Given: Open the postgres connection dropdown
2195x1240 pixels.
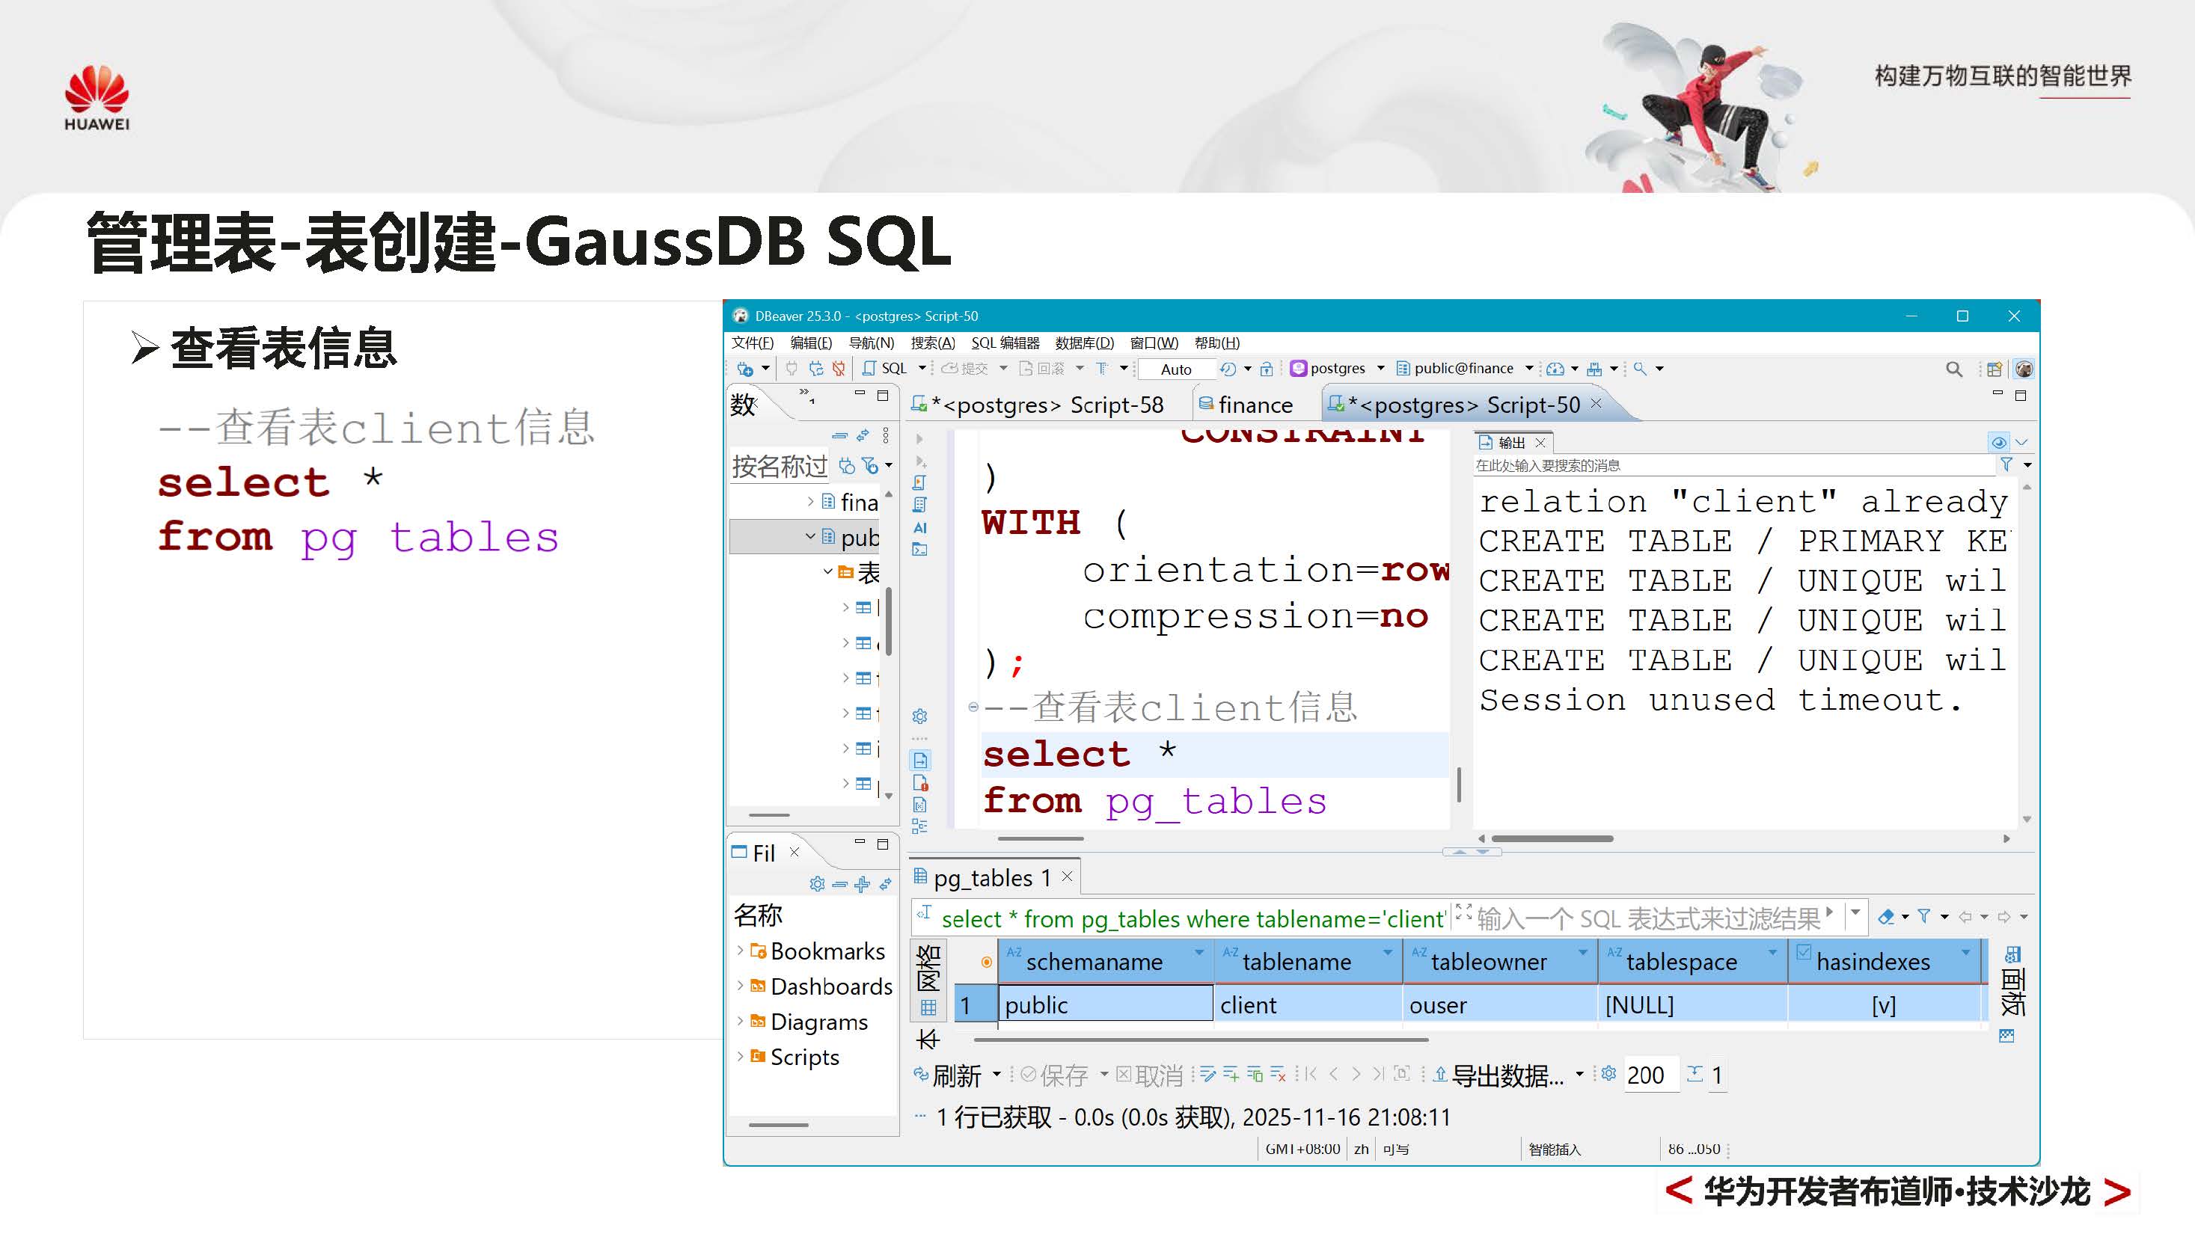Looking at the screenshot, I should click(1382, 368).
